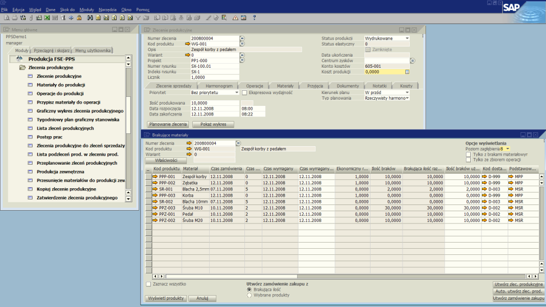Click the blue question mark help icon
This screenshot has width=546, height=307.
[254, 18]
